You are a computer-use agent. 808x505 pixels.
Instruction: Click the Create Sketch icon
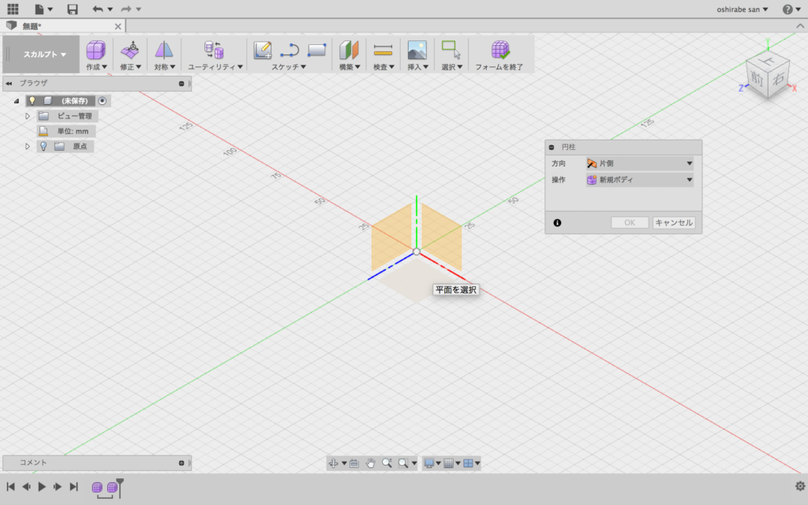tap(263, 50)
